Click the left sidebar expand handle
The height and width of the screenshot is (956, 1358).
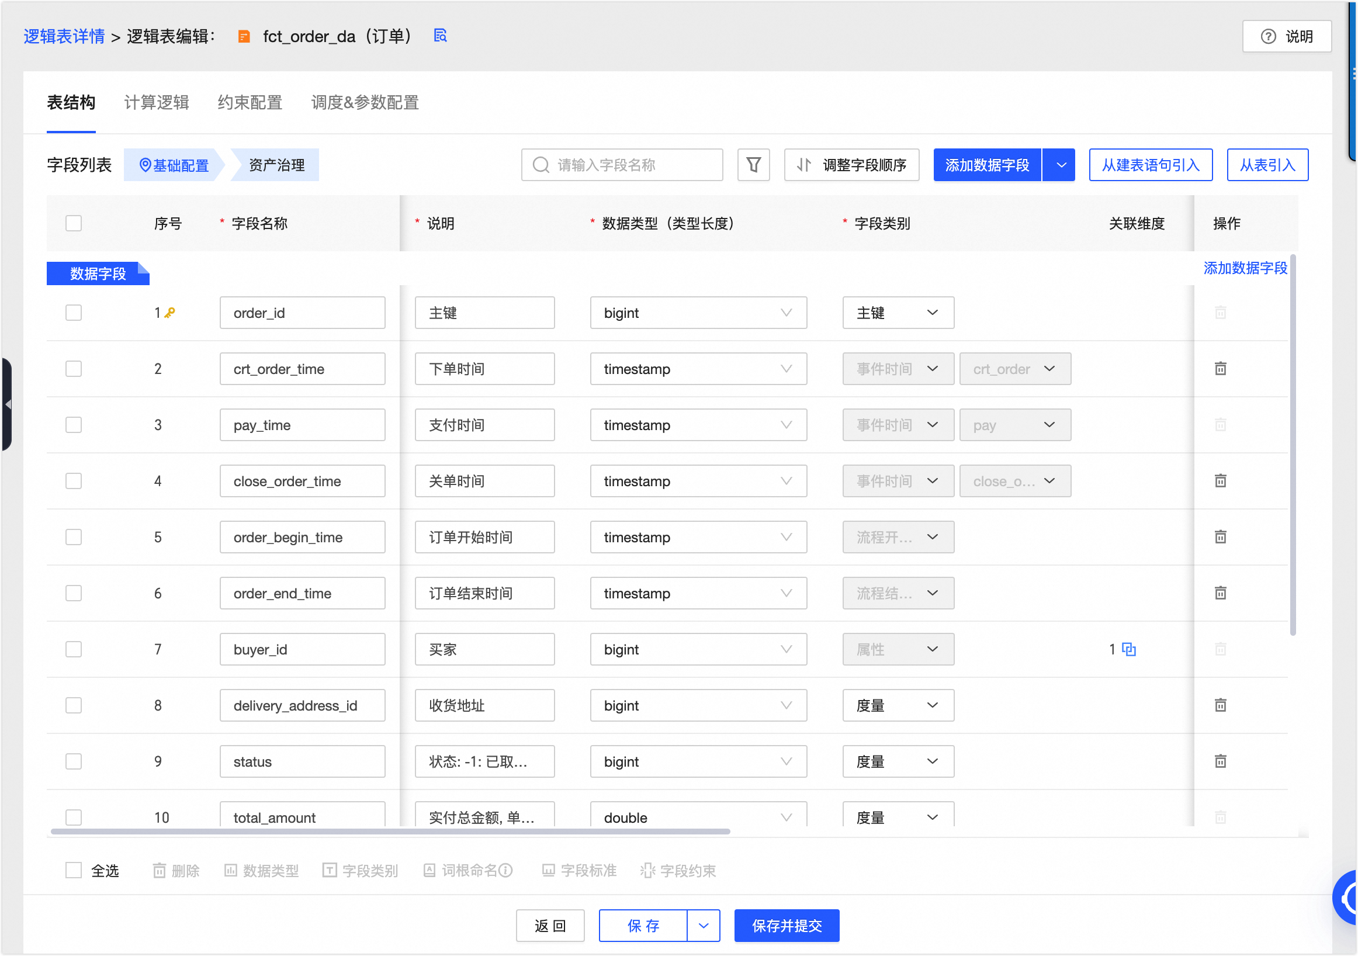6,404
